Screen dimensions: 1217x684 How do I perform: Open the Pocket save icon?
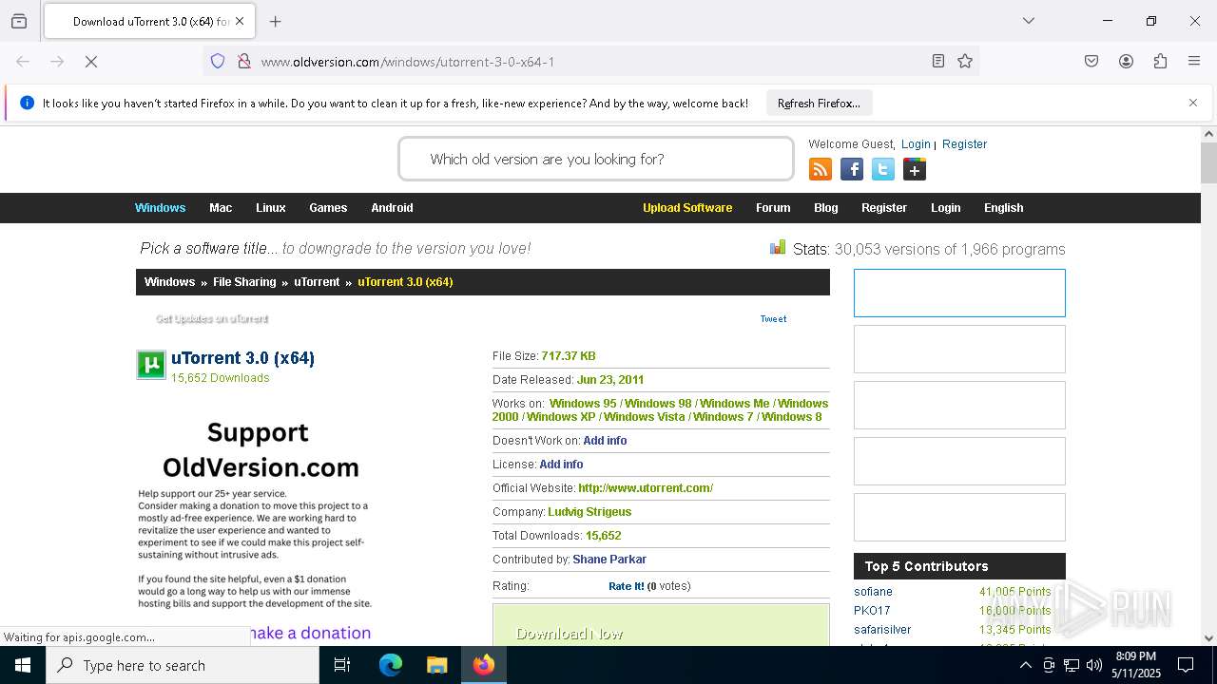(1091, 62)
